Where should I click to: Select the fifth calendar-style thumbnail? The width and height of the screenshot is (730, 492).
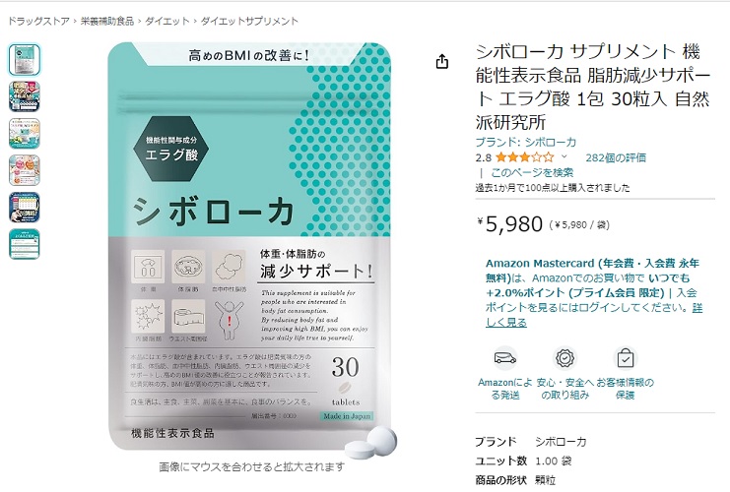point(25,207)
